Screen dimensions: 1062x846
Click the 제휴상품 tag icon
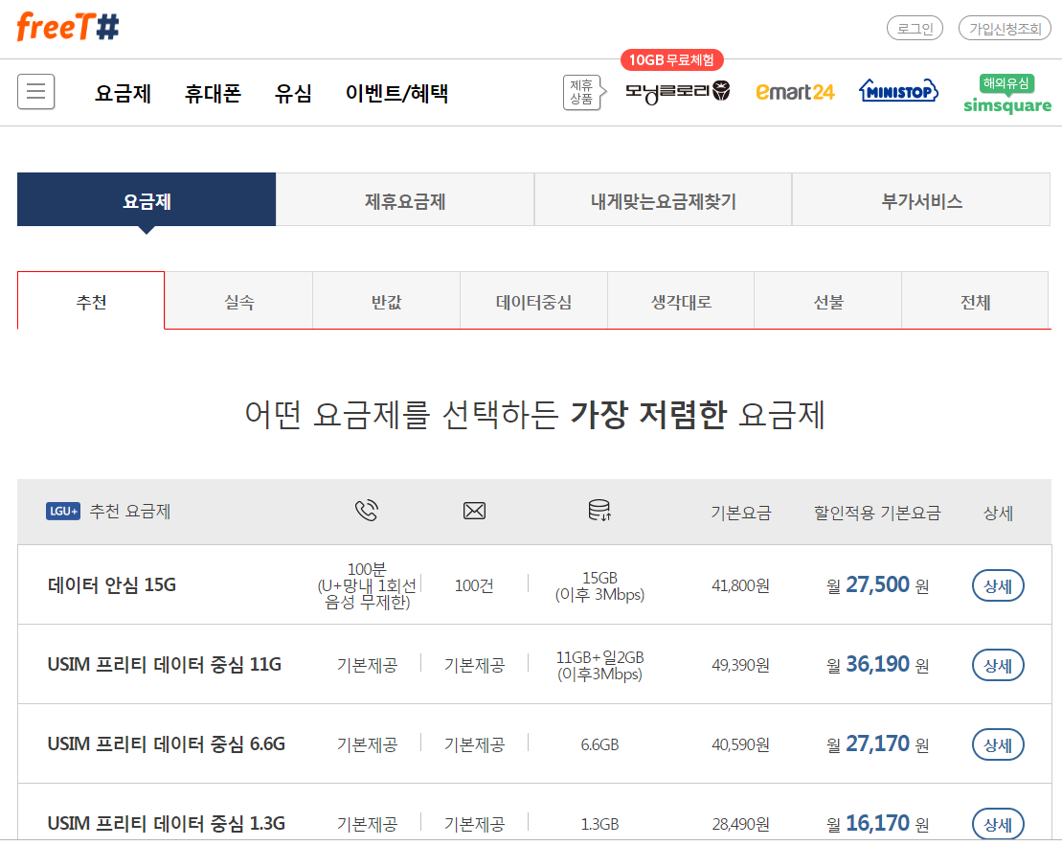pos(583,92)
